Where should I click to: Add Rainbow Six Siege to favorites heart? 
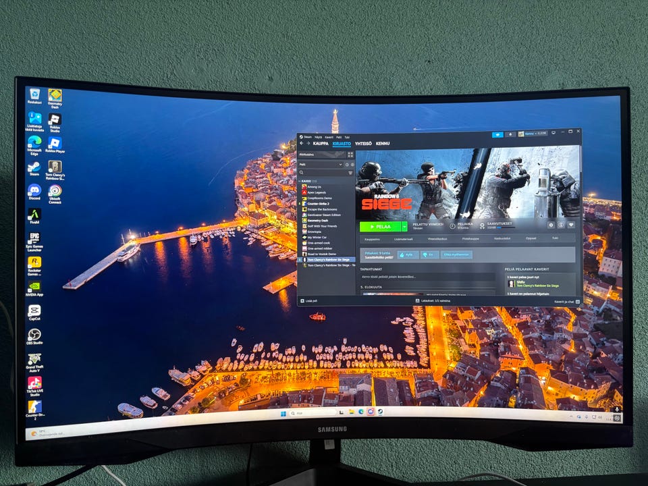(571, 225)
